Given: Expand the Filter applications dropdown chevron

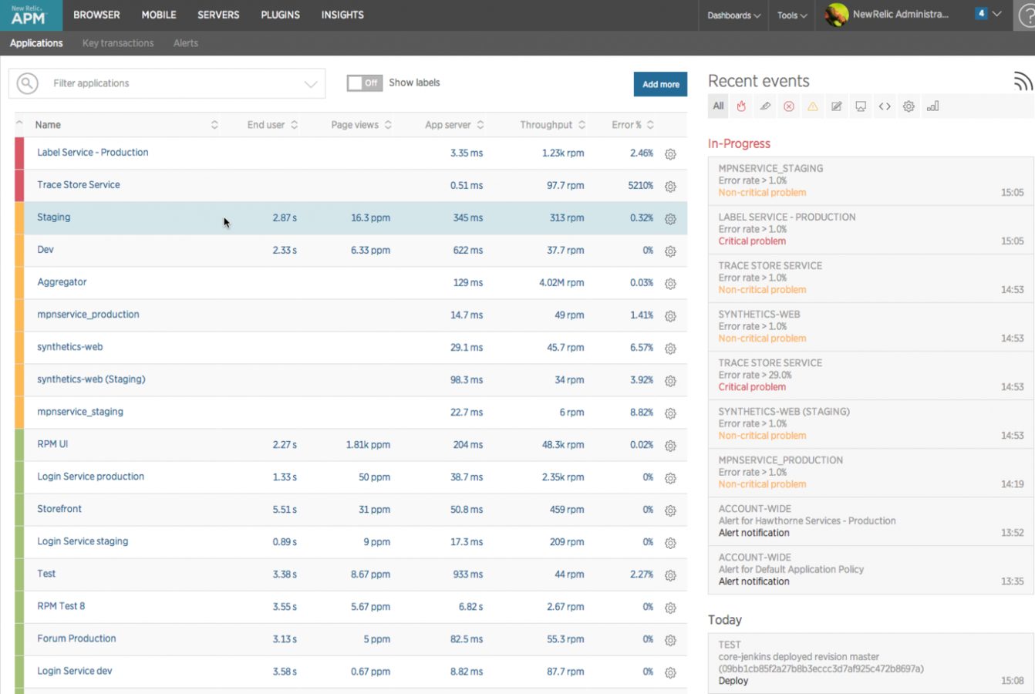Looking at the screenshot, I should (311, 84).
